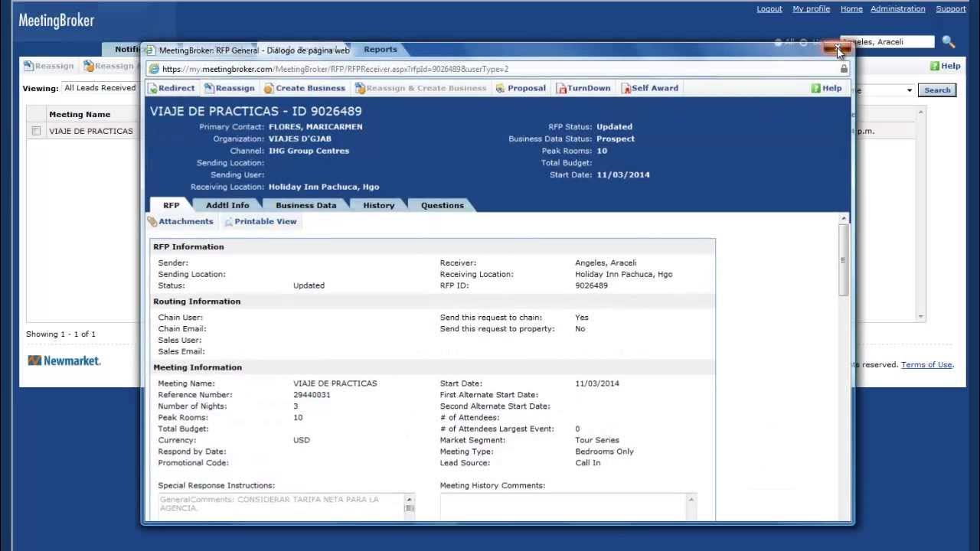980x551 pixels.
Task: Click the TurnDown toolbar button
Action: (x=583, y=88)
